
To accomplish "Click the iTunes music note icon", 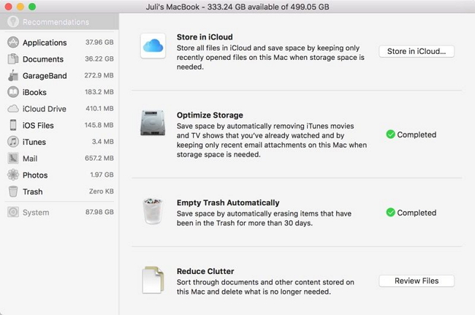I will click(13, 142).
